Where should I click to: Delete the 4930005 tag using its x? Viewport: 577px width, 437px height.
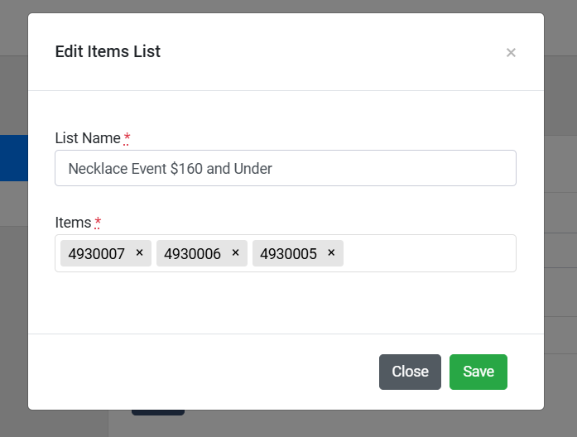pos(331,253)
